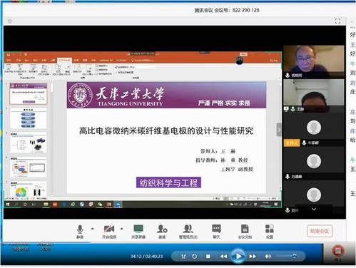Toggle the 静音 microphone mute button
Image resolution: width=356 pixels, height=268 pixels.
tap(80, 231)
